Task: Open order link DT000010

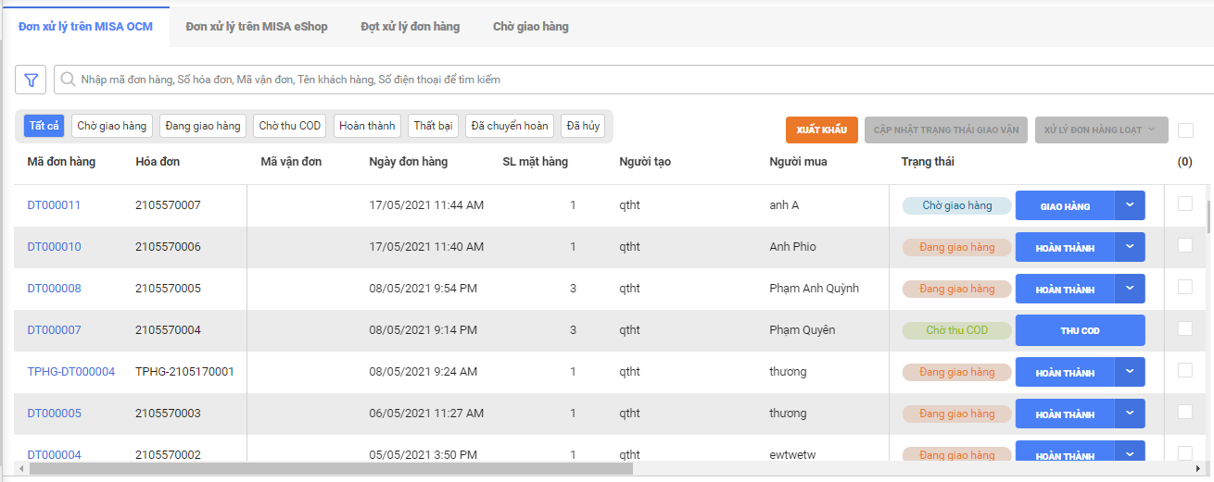Action: [x=54, y=247]
